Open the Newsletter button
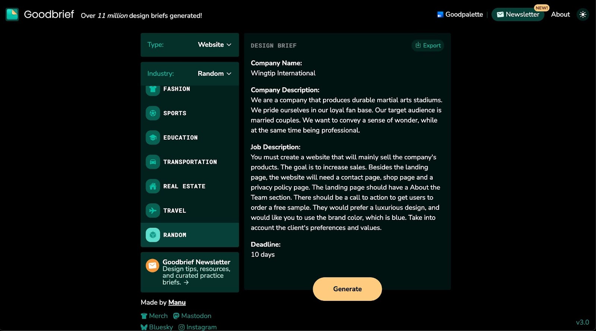Screen dimensions: 596x331 click(x=518, y=14)
